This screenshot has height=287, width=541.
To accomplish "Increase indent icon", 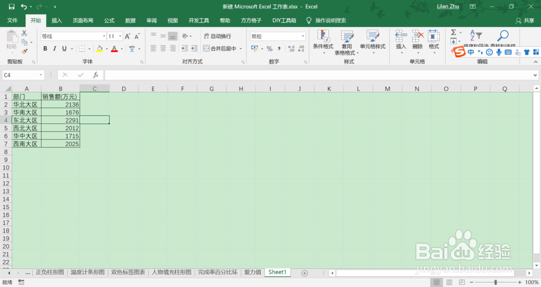I will [194, 49].
